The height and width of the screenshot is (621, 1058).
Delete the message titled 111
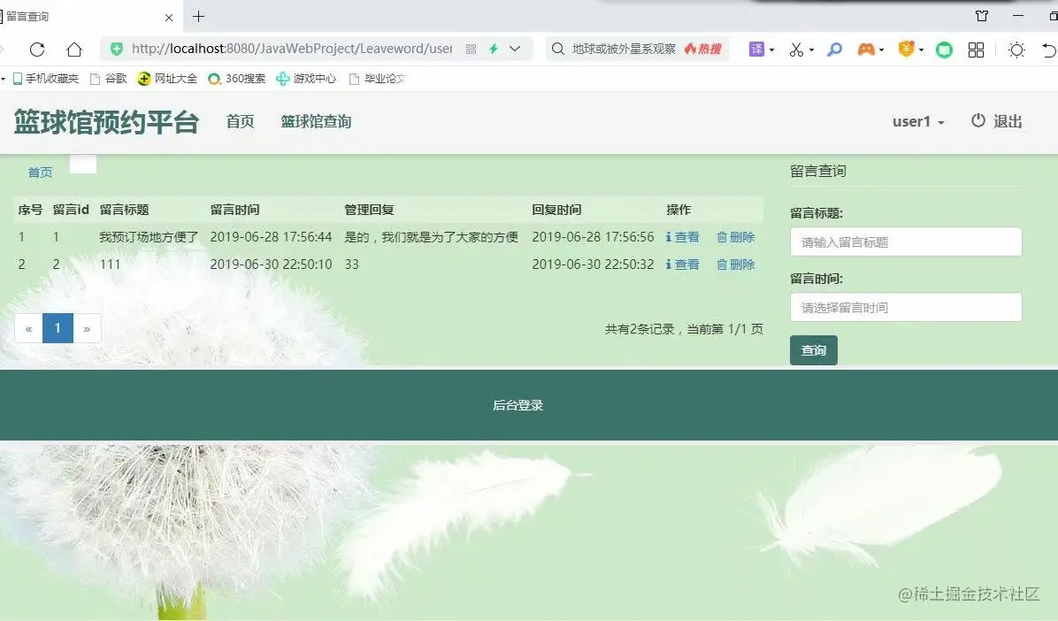[735, 264]
